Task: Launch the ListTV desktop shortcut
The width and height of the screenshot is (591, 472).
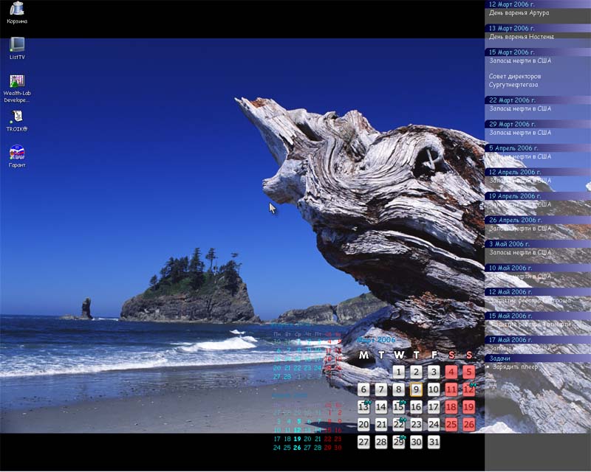Action: 17,46
